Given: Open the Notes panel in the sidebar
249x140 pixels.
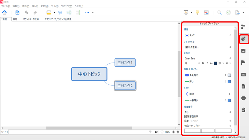Looking at the screenshot, I should tap(243, 86).
